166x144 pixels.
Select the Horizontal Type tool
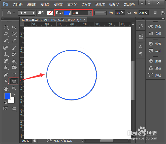click(14, 75)
